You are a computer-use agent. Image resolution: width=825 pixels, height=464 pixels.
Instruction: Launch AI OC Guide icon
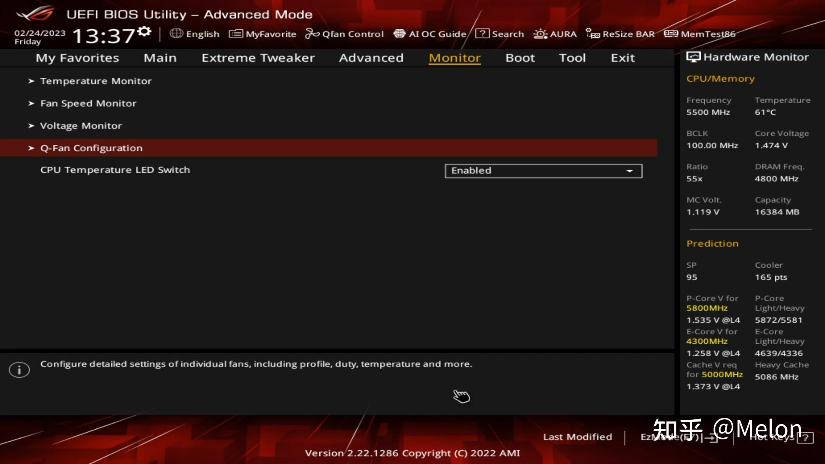pos(399,34)
